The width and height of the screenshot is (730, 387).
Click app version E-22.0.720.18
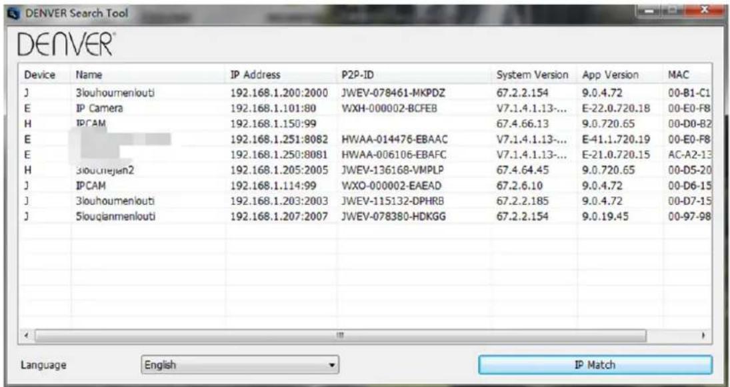click(x=616, y=109)
